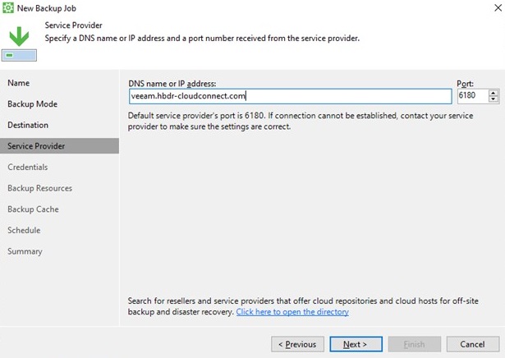Click the Veeam gear icon in title bar
This screenshot has width=505, height=358.
tap(8, 7)
